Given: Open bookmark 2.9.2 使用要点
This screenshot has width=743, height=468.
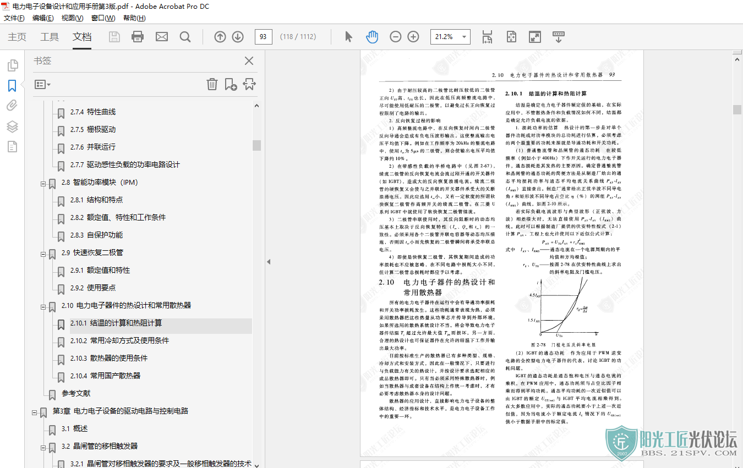Looking at the screenshot, I should click(x=93, y=288).
